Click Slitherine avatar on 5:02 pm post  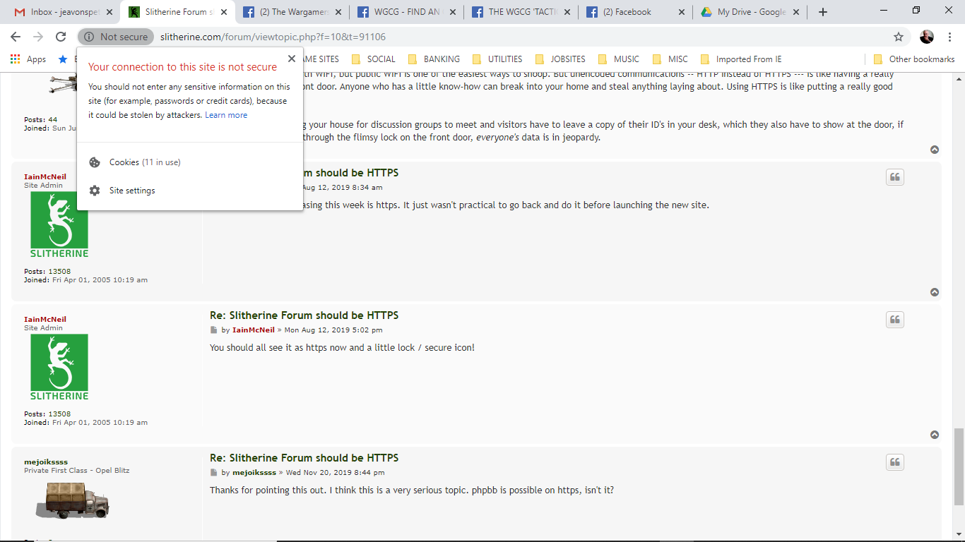59,368
